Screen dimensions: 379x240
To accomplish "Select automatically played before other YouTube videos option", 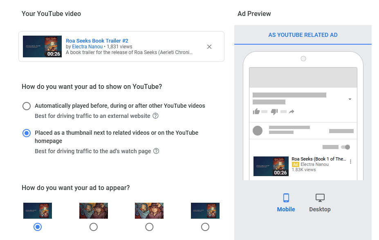I will coord(27,106).
